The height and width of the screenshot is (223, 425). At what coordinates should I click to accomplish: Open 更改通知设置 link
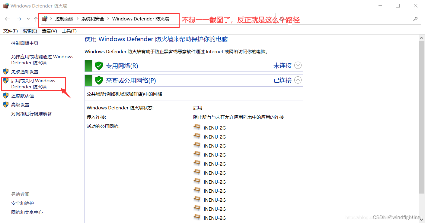[25, 72]
